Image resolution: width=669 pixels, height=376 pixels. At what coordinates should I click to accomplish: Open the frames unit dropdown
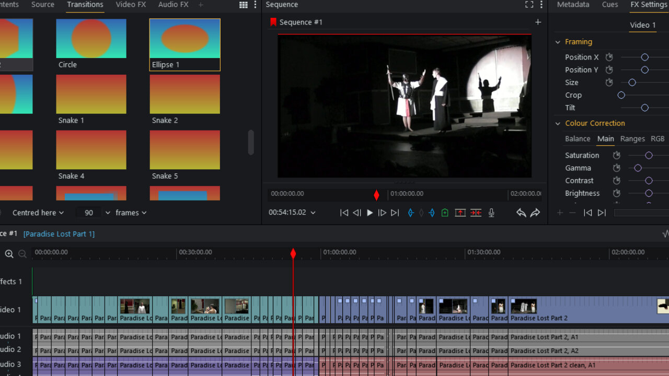131,213
